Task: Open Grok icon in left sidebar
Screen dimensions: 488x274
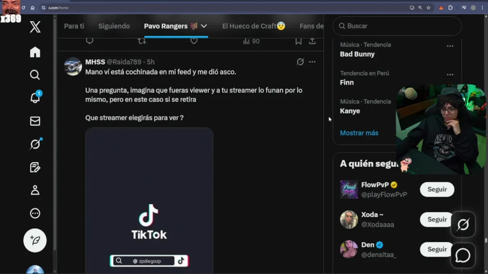Action: pos(35,144)
